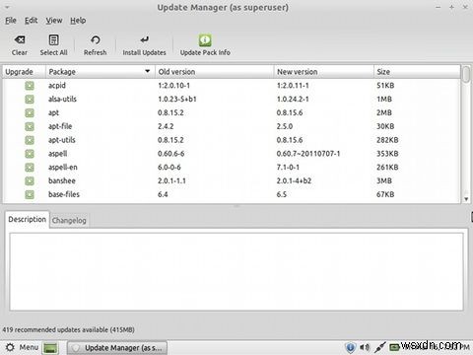
Task: Click old version 1.0.23-5+b1
Action: 177,99
